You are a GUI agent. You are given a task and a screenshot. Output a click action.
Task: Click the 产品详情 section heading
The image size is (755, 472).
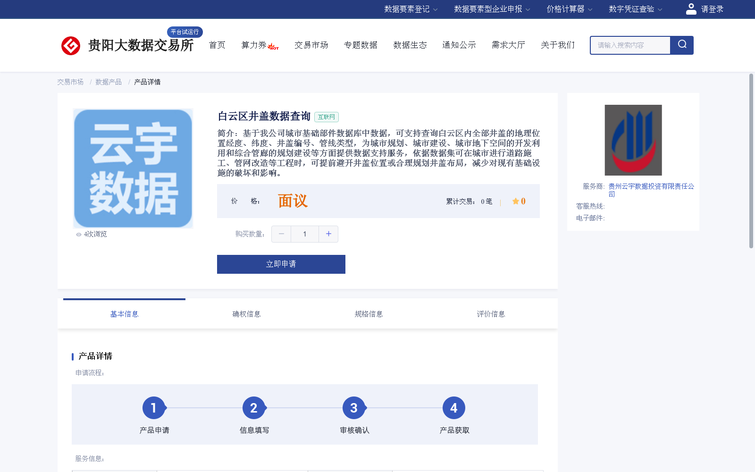point(95,356)
